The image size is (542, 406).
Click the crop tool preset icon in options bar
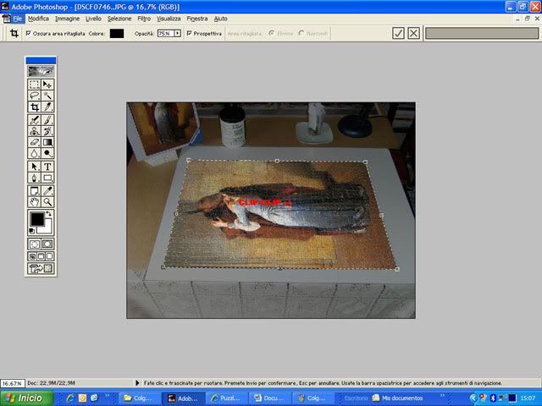click(14, 34)
